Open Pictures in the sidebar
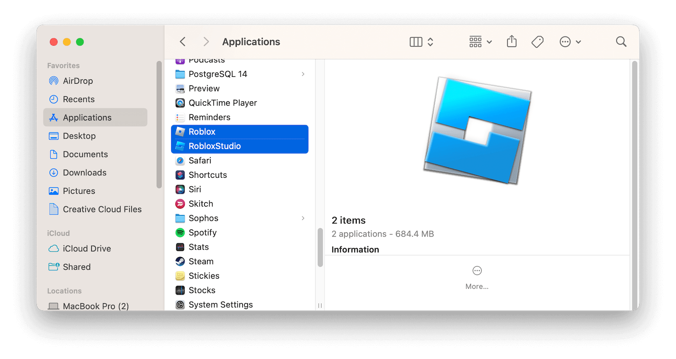This screenshot has height=359, width=676. [x=95, y=191]
